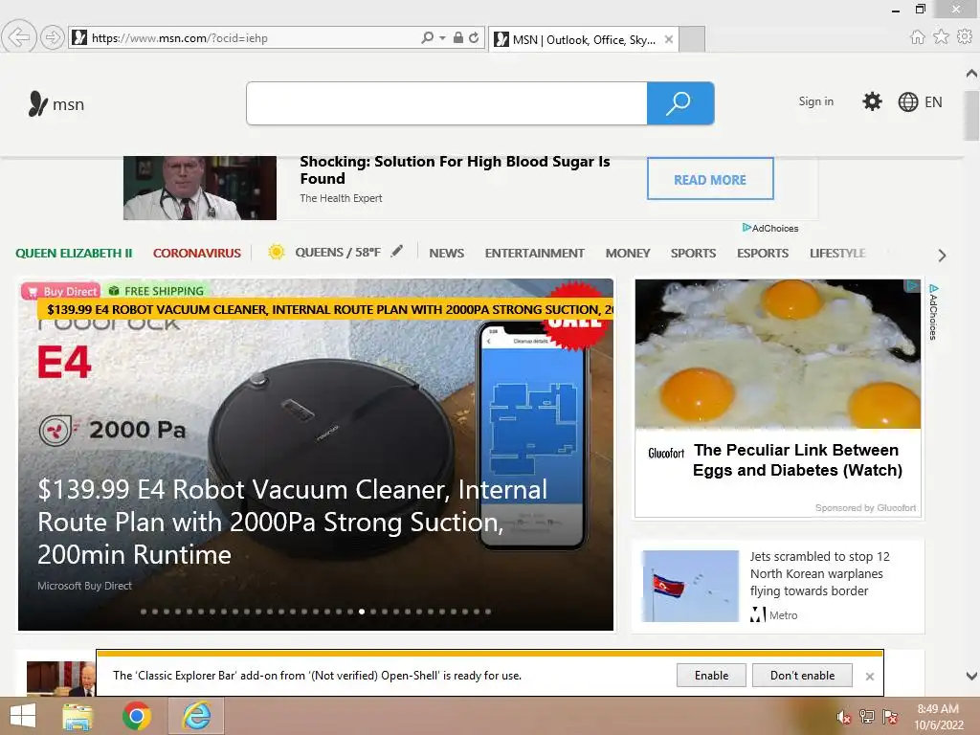
Task: Open the Eggs and Diabetes ad title
Action: coord(797,460)
